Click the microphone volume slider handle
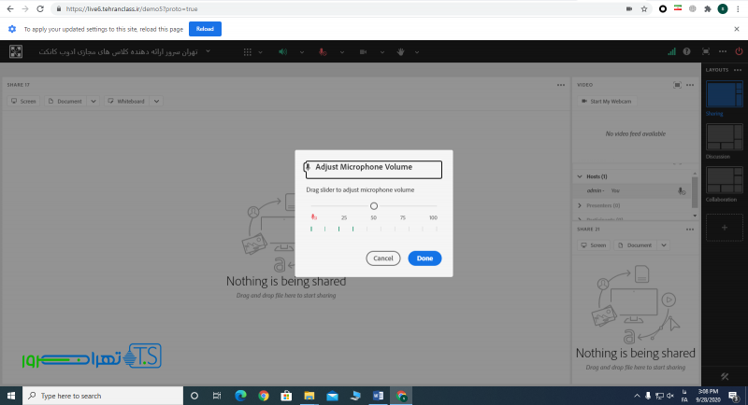748x405 pixels. [374, 206]
